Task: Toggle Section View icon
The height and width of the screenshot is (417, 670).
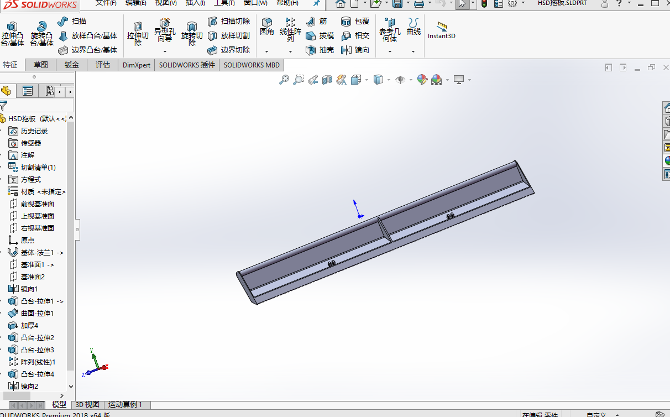Action: coord(327,80)
